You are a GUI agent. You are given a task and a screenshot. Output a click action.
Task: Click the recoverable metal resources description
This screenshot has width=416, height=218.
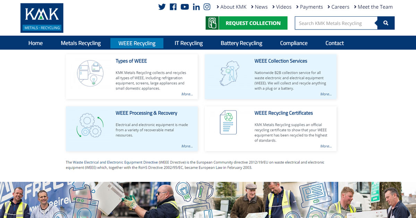(152, 130)
